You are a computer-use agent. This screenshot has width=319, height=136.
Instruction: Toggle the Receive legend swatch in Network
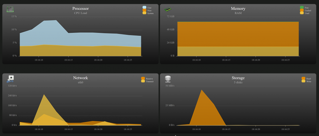143,78
